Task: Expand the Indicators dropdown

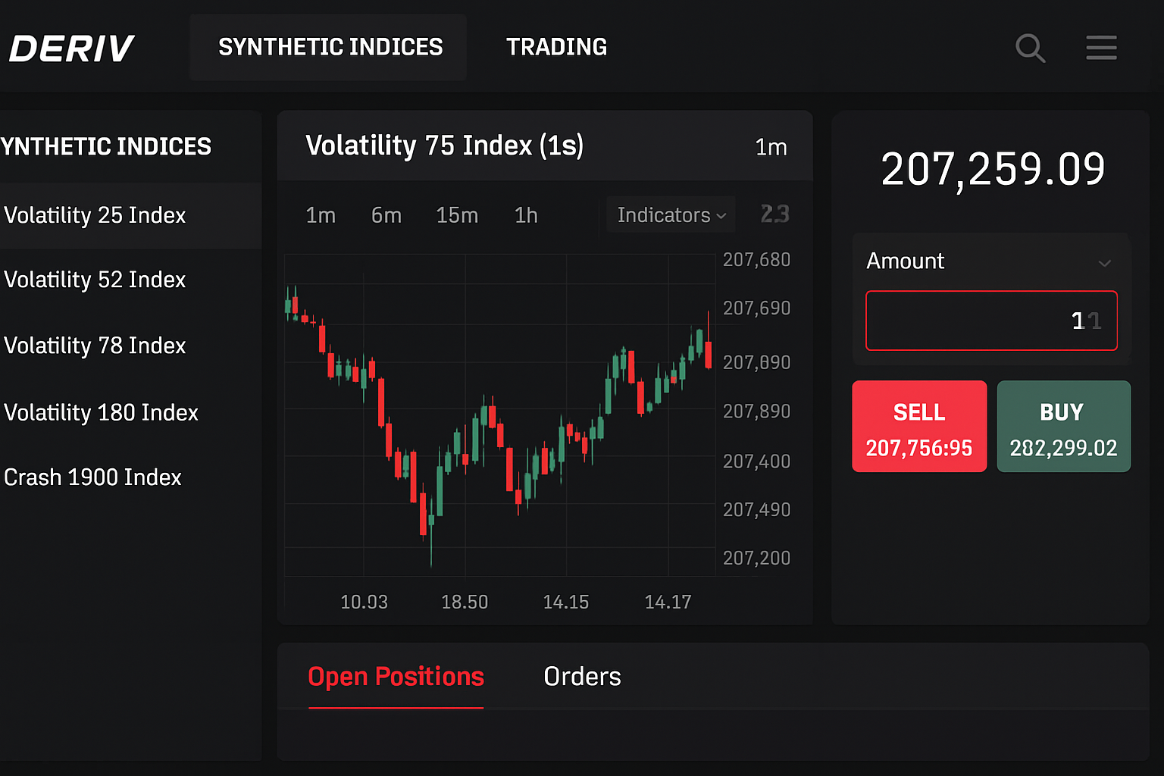Action: coord(670,214)
